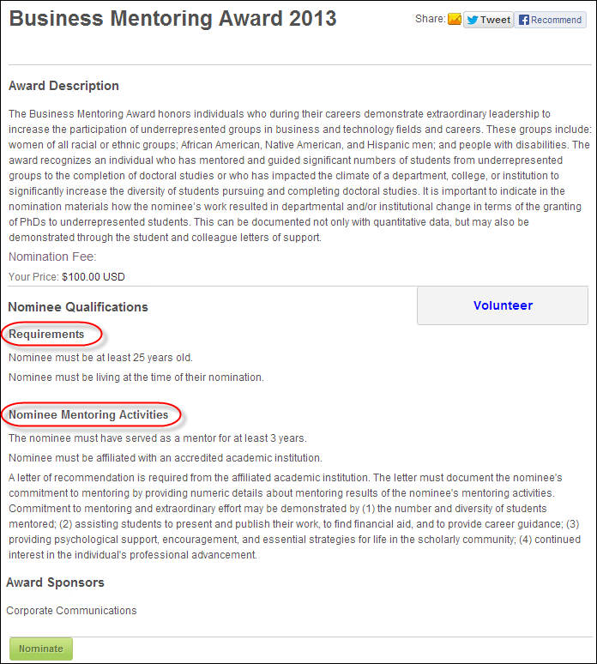Click the accredited academic institution requirement

(166, 458)
